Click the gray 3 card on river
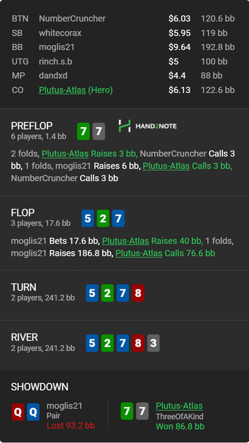The width and height of the screenshot is (249, 443). [x=153, y=343]
